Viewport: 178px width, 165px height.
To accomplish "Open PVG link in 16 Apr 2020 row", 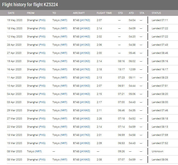I will click(42, 69).
